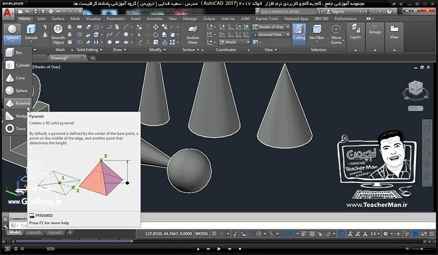
Task: Select Sphere in the primitives dropdown list
Action: [x=18, y=91]
